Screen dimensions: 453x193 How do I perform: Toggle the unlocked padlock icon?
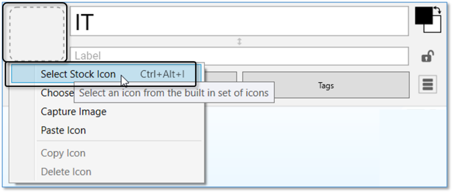coord(427,57)
